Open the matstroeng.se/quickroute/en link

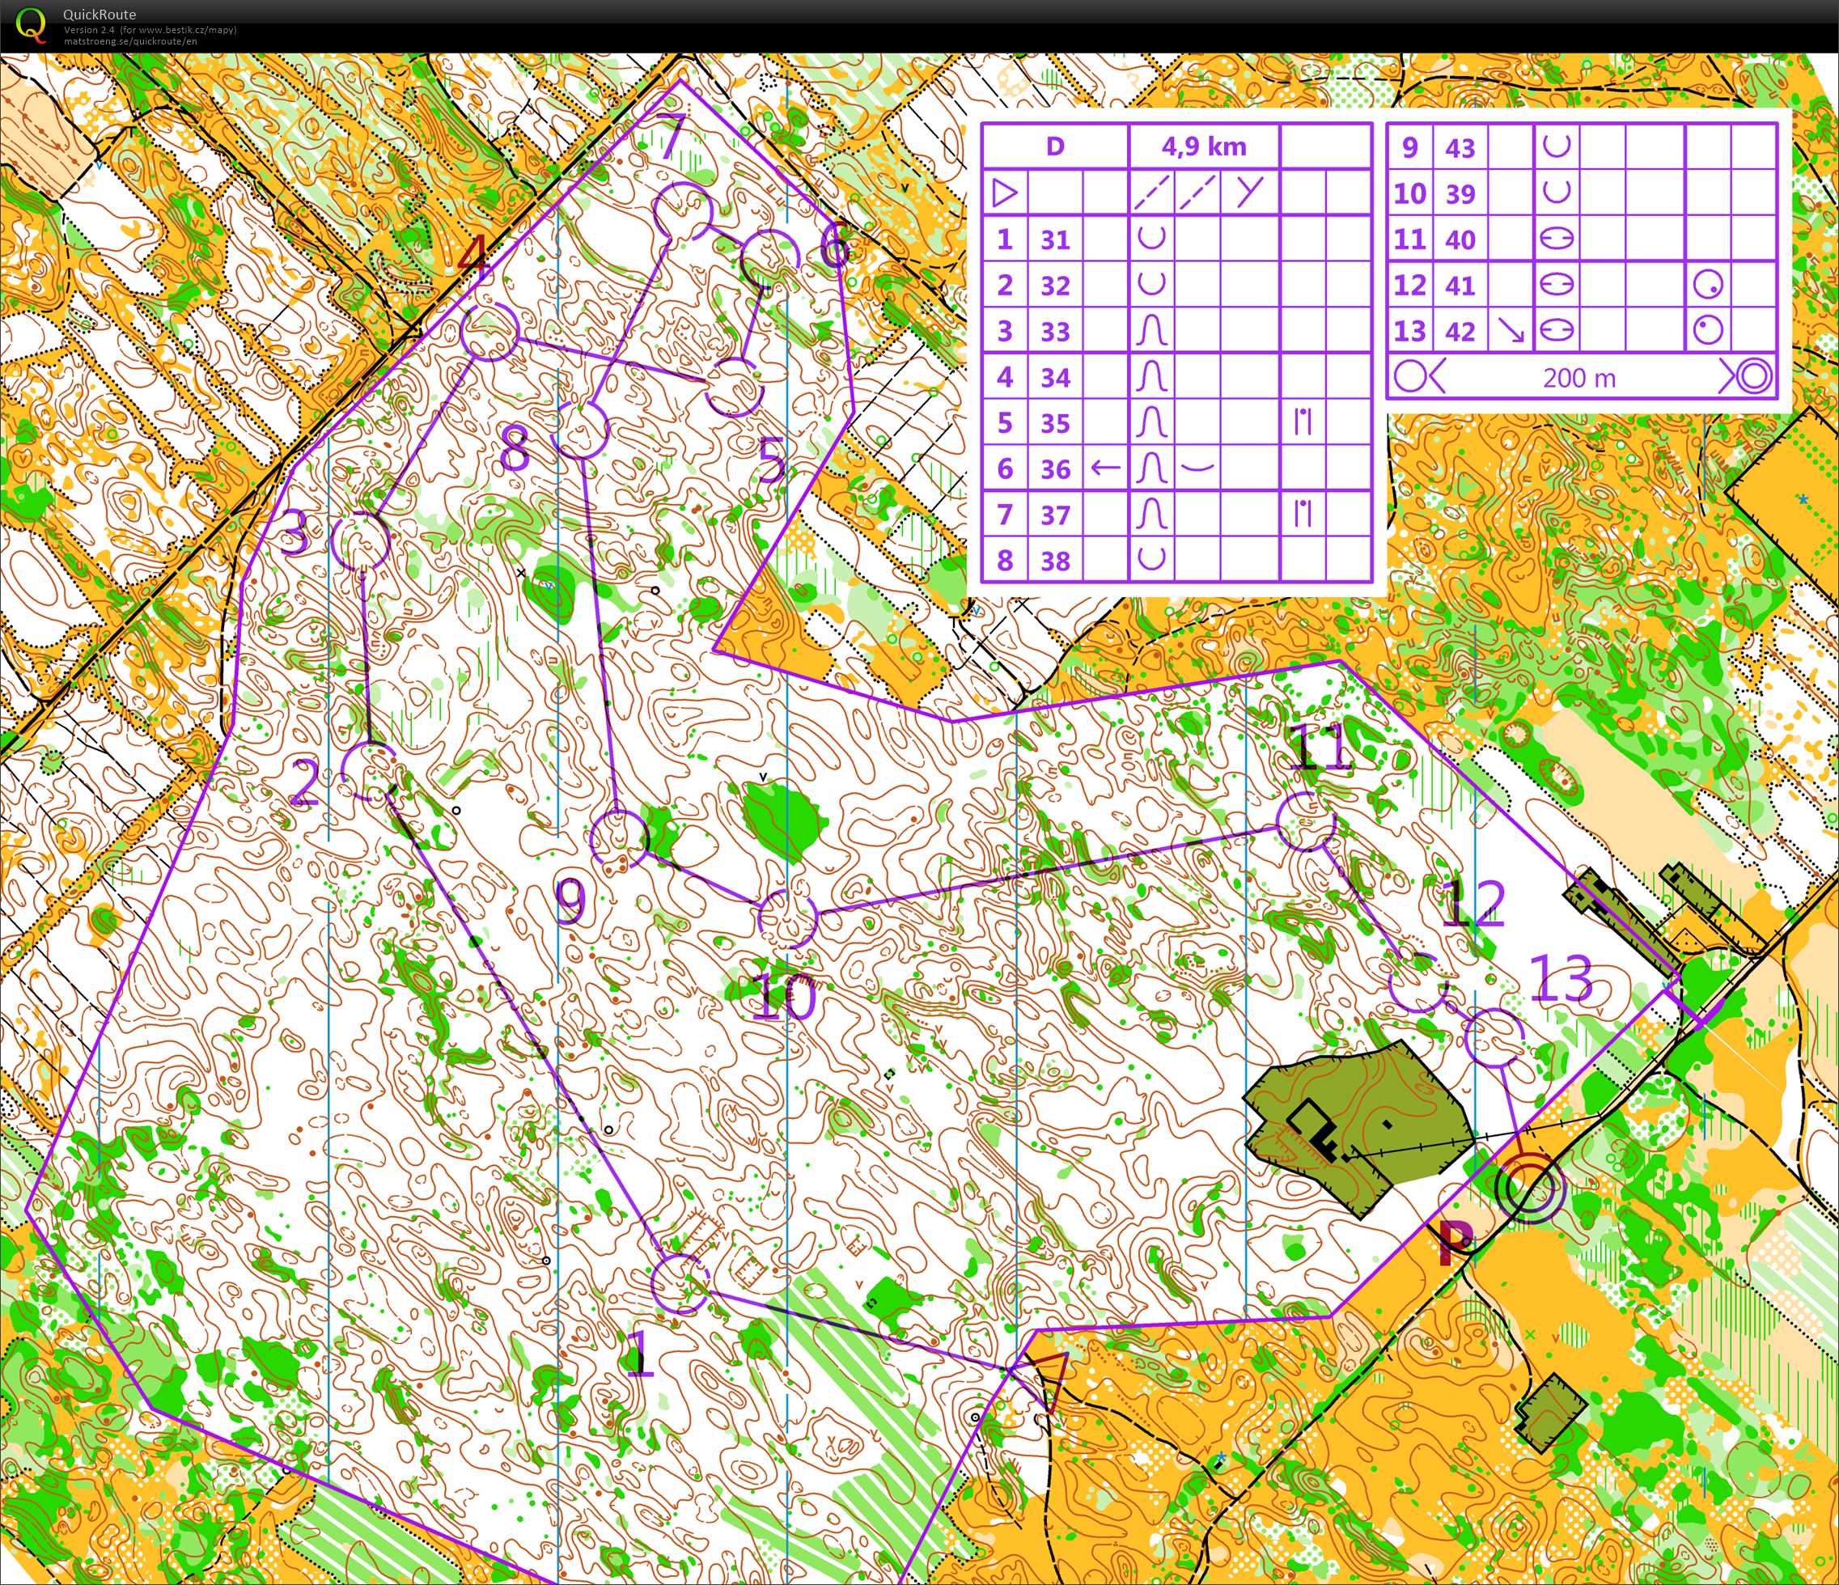[130, 42]
